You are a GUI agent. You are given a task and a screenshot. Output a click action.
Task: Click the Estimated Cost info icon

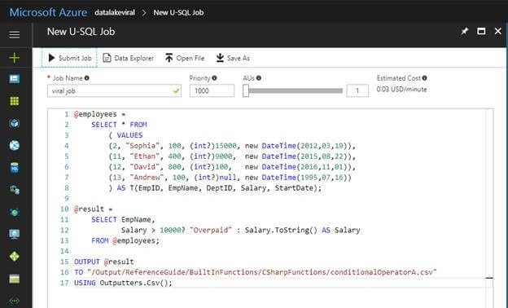pos(425,77)
